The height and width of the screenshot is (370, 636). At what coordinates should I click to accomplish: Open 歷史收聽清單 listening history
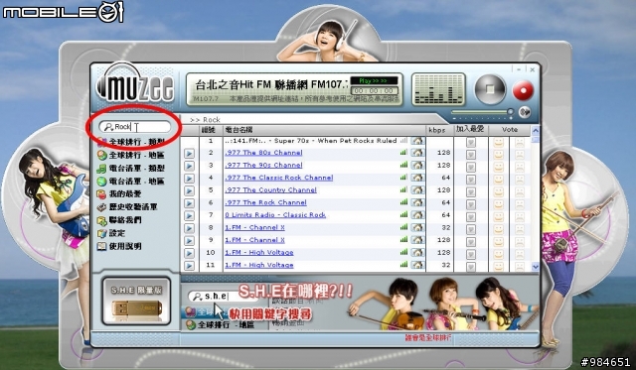(127, 207)
